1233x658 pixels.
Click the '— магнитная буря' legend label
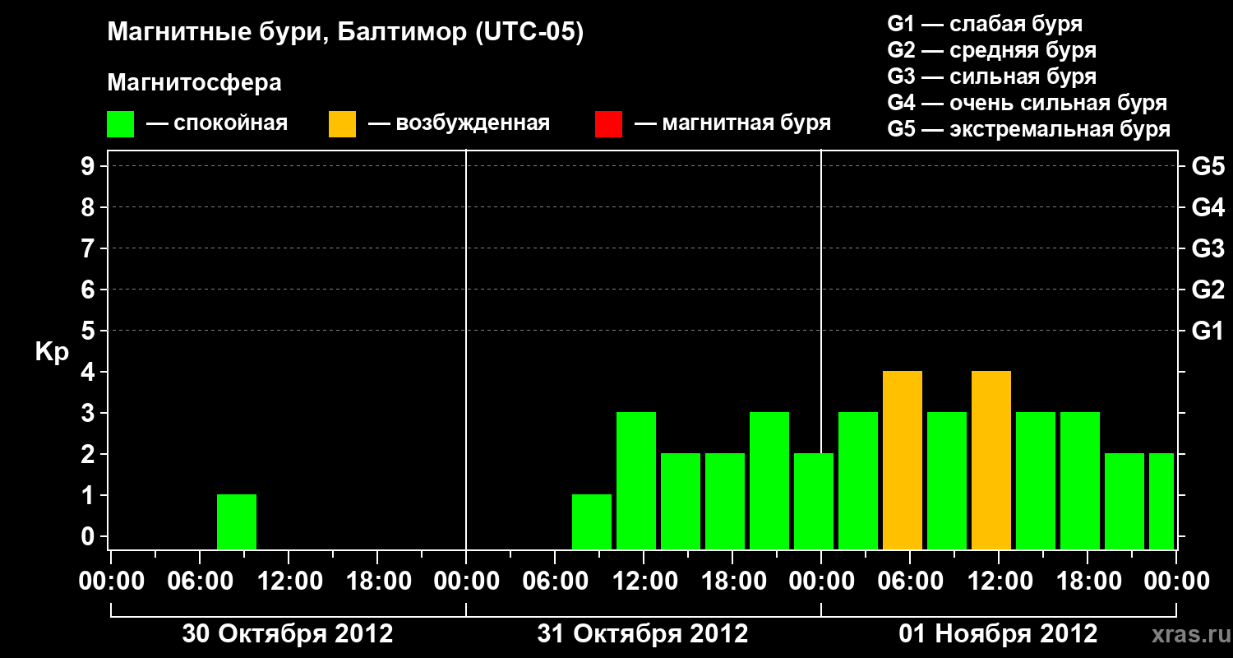point(733,123)
